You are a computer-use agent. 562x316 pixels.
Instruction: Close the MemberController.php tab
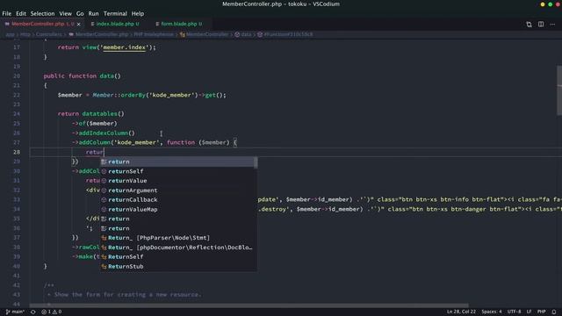click(78, 24)
